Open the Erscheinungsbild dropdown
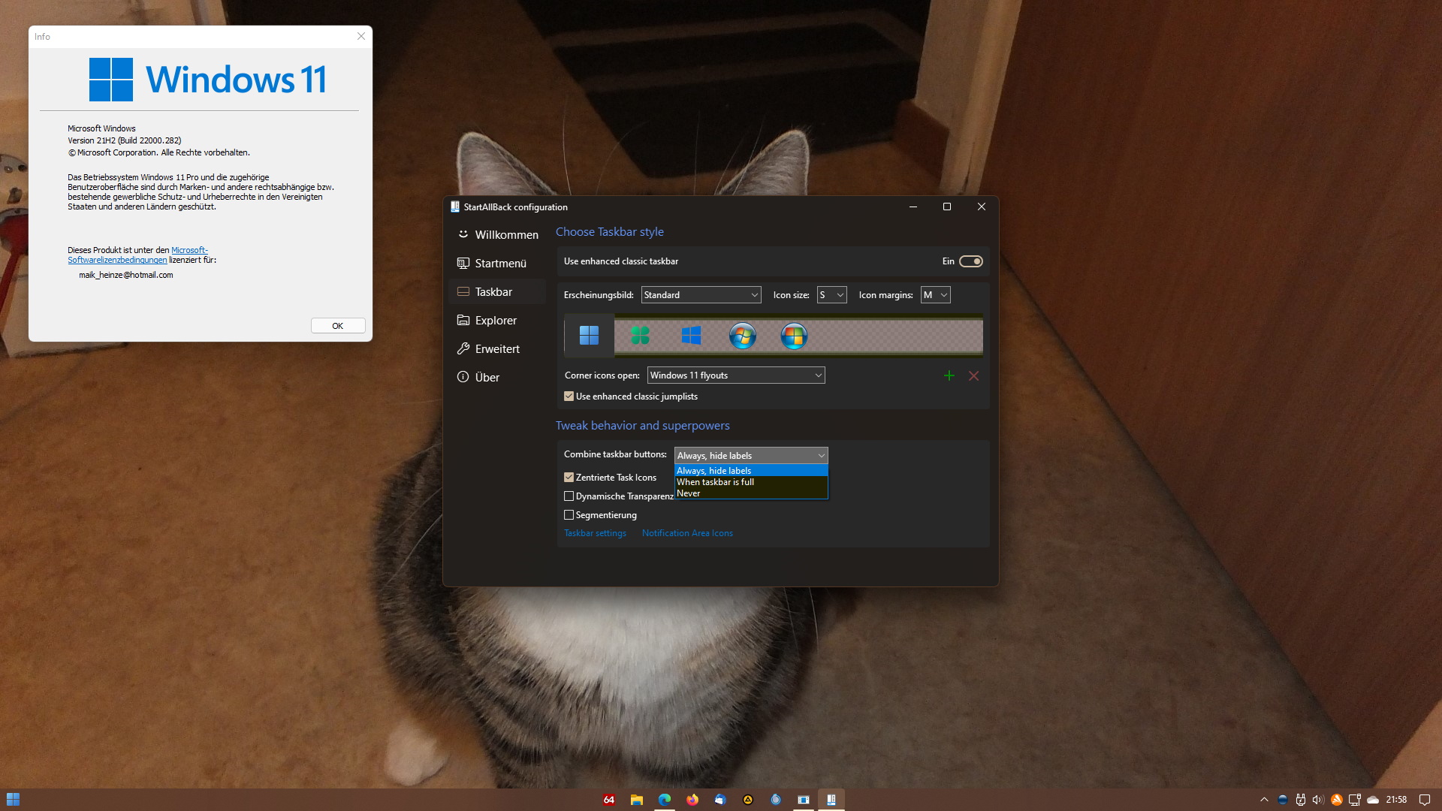This screenshot has width=1442, height=811. [701, 295]
